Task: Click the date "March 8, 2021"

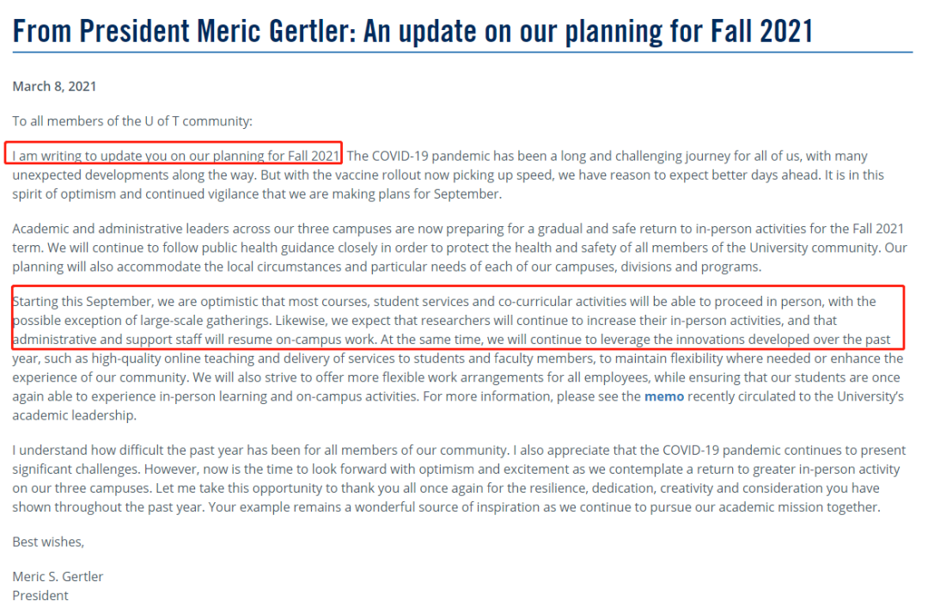Action: [54, 87]
